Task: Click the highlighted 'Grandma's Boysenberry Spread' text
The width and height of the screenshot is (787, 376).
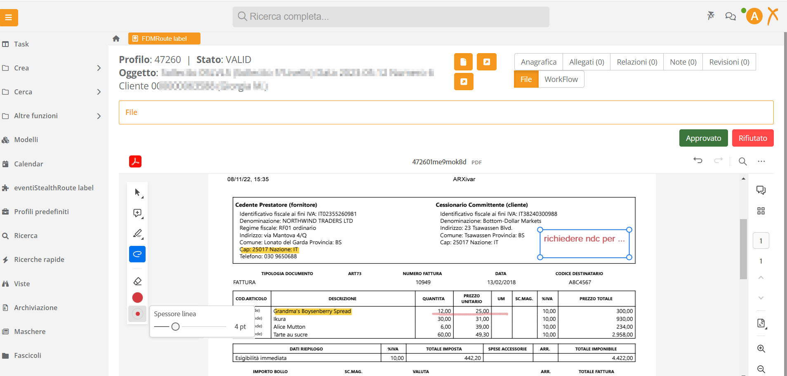Action: pos(312,311)
